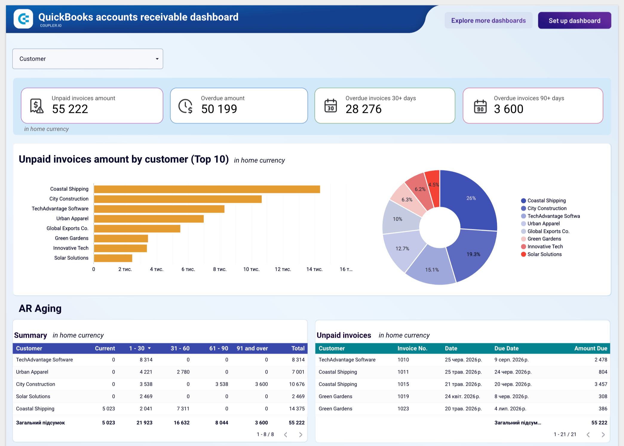The image size is (624, 446).
Task: Click invoice number 1010 cell
Action: tap(403, 360)
